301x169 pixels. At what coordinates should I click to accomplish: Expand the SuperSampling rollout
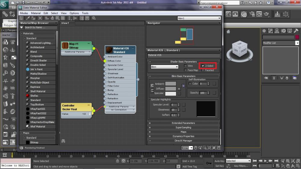pos(183,128)
